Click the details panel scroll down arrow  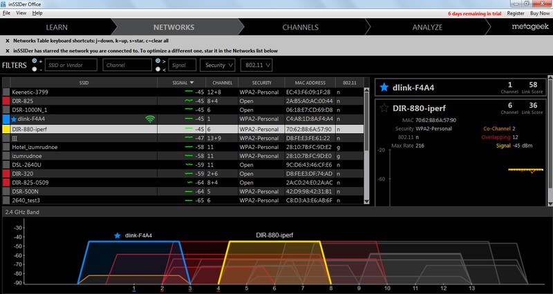[550, 204]
